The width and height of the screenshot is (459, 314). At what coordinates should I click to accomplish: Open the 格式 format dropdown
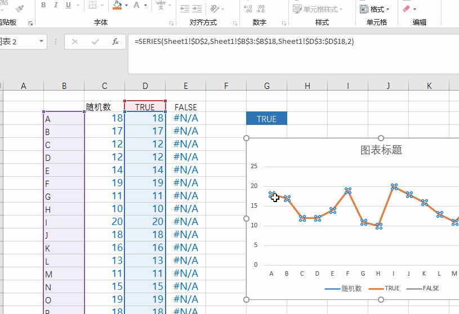pyautogui.click(x=375, y=9)
